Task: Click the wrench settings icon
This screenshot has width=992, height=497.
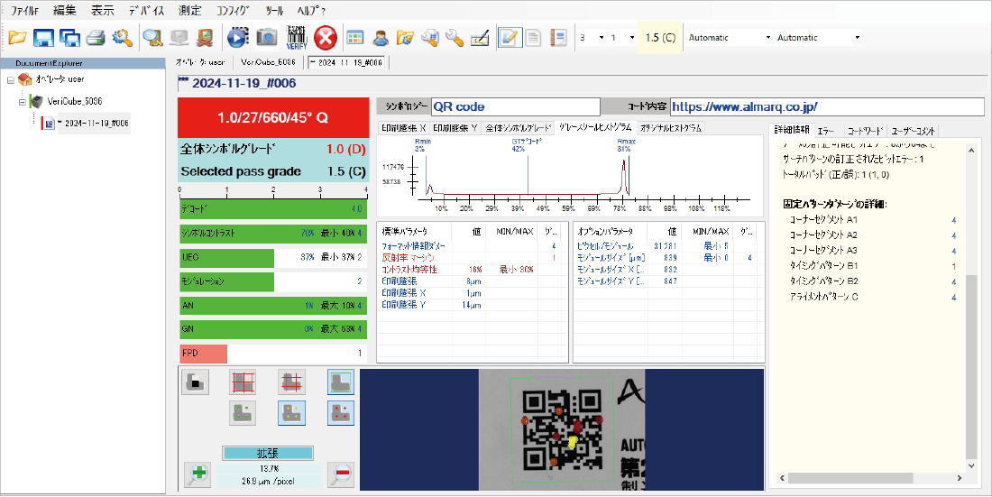Action: coord(455,38)
